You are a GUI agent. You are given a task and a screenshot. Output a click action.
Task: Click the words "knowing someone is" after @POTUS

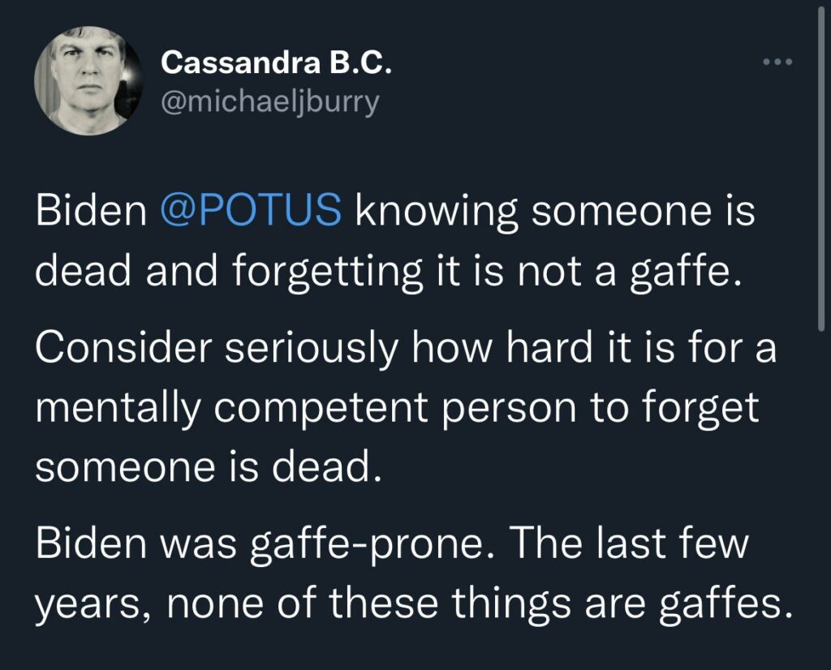pyautogui.click(x=555, y=212)
